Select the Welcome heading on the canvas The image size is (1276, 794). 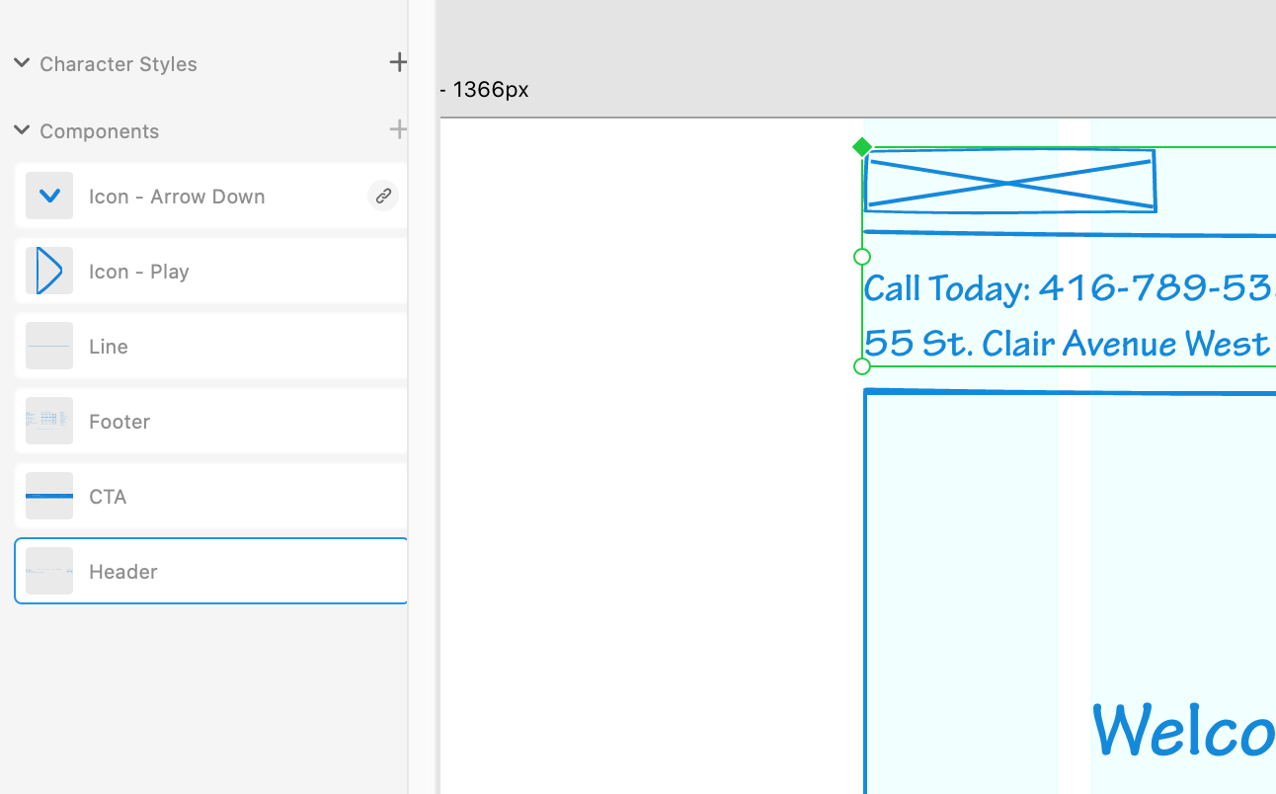[x=1183, y=731]
